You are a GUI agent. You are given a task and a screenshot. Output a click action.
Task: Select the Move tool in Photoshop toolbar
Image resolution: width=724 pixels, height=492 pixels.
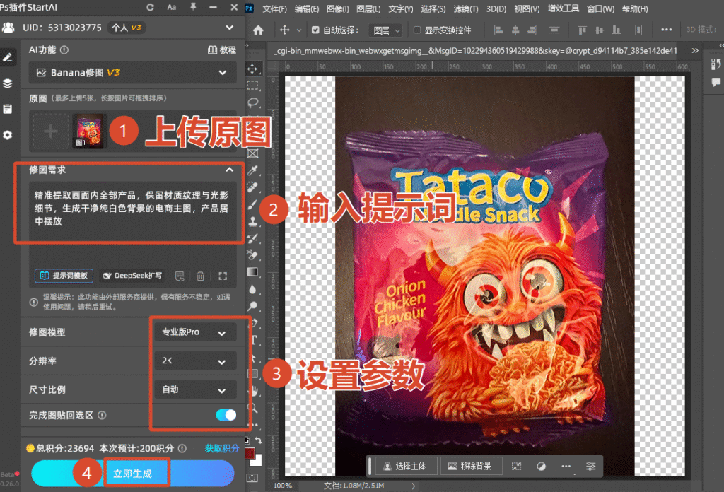click(252, 69)
